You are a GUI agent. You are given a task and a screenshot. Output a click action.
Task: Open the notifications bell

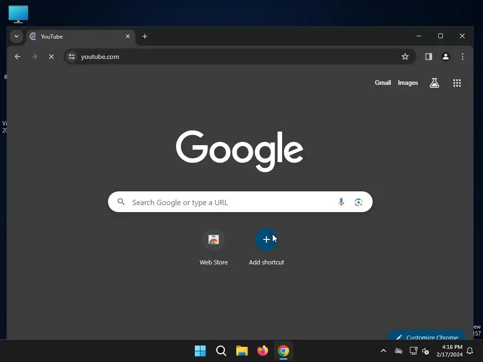click(x=470, y=351)
